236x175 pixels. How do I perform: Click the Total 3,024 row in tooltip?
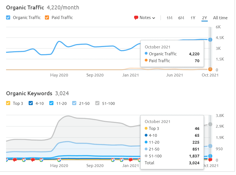172,163
